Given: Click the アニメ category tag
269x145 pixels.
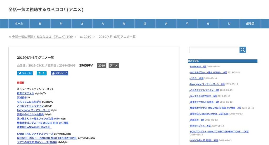Looking at the screenshot, I should point(114,66).
